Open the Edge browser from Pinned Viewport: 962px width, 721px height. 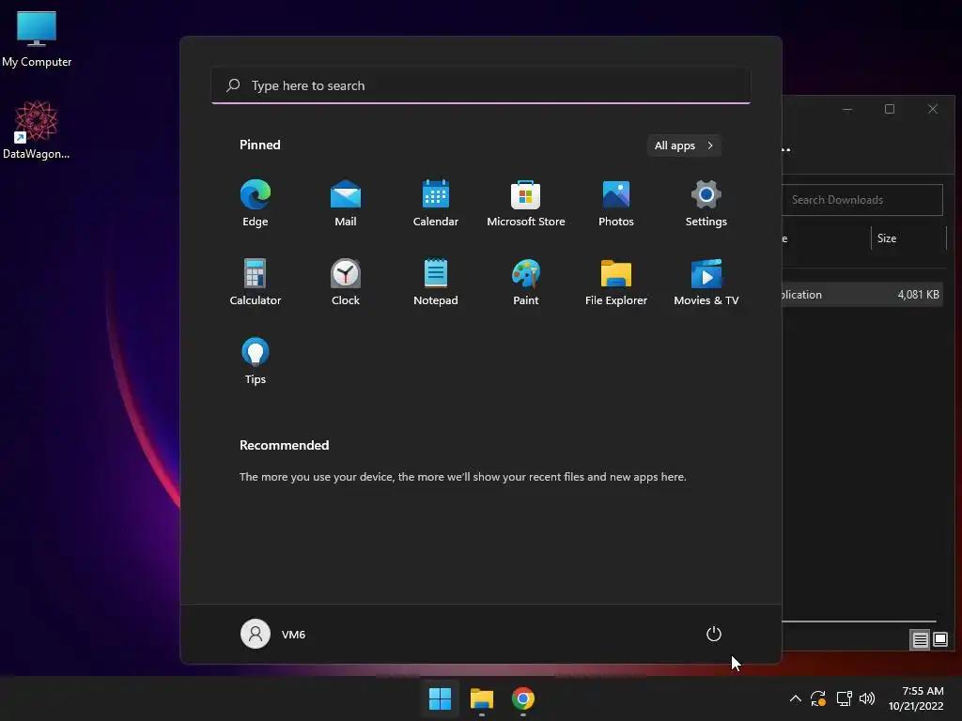point(256,203)
